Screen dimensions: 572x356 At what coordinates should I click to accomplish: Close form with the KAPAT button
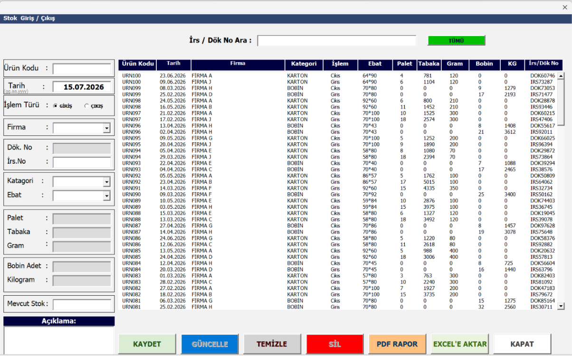[x=523, y=344]
